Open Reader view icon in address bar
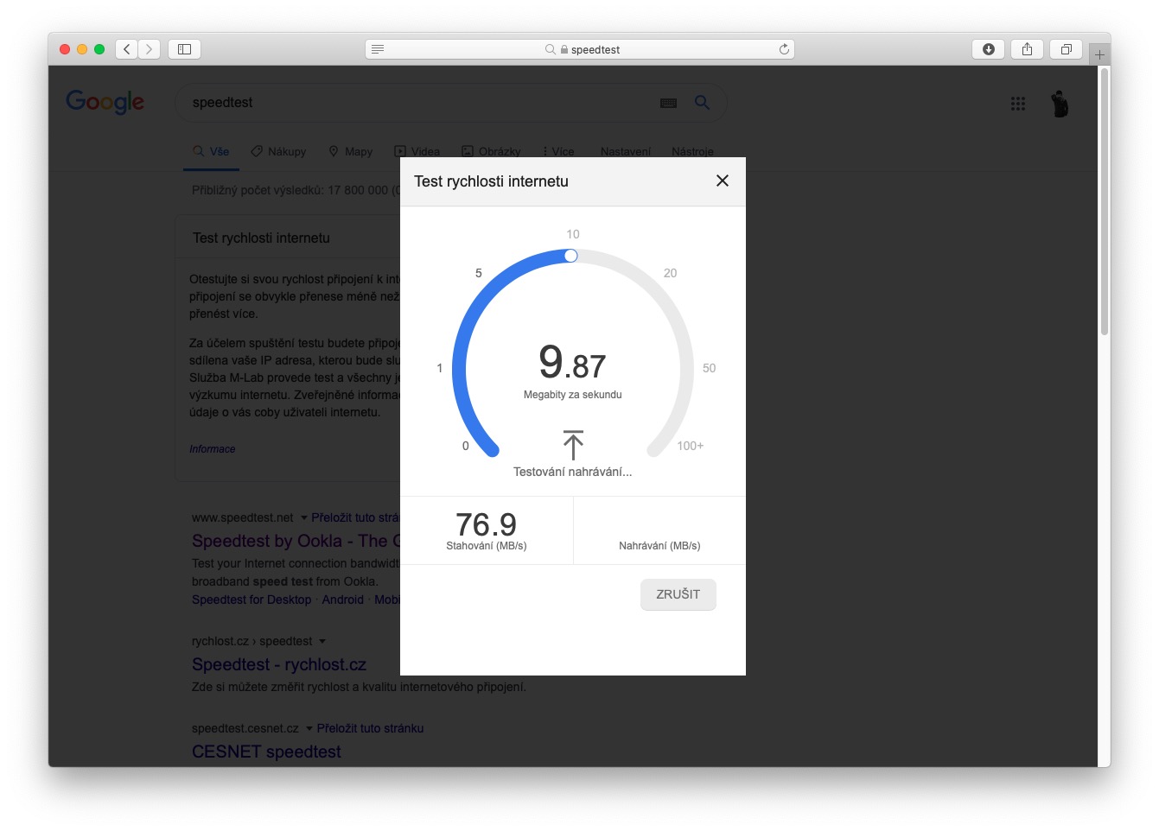The height and width of the screenshot is (831, 1159). 378,49
